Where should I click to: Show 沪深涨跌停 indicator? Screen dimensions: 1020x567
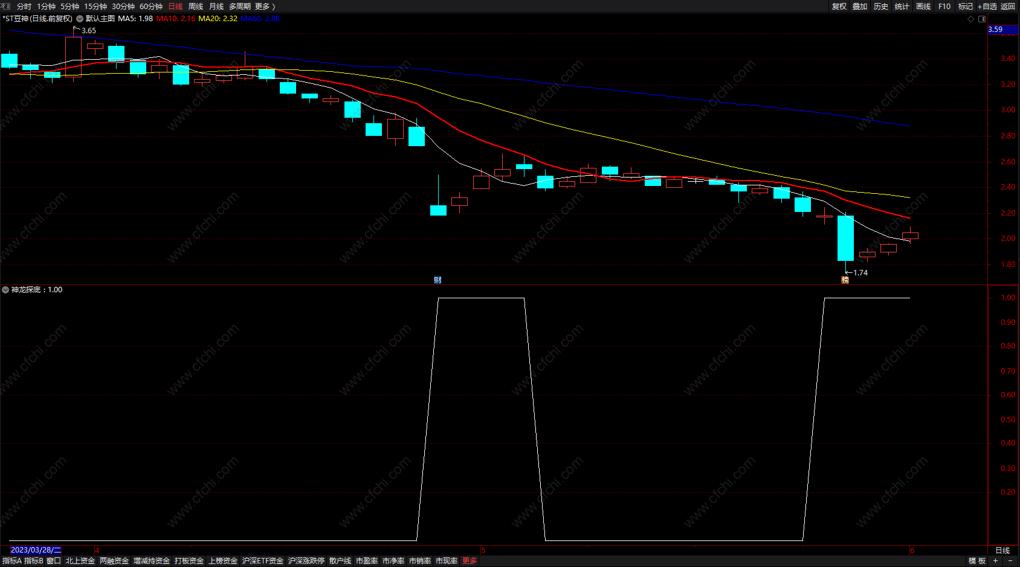click(306, 561)
